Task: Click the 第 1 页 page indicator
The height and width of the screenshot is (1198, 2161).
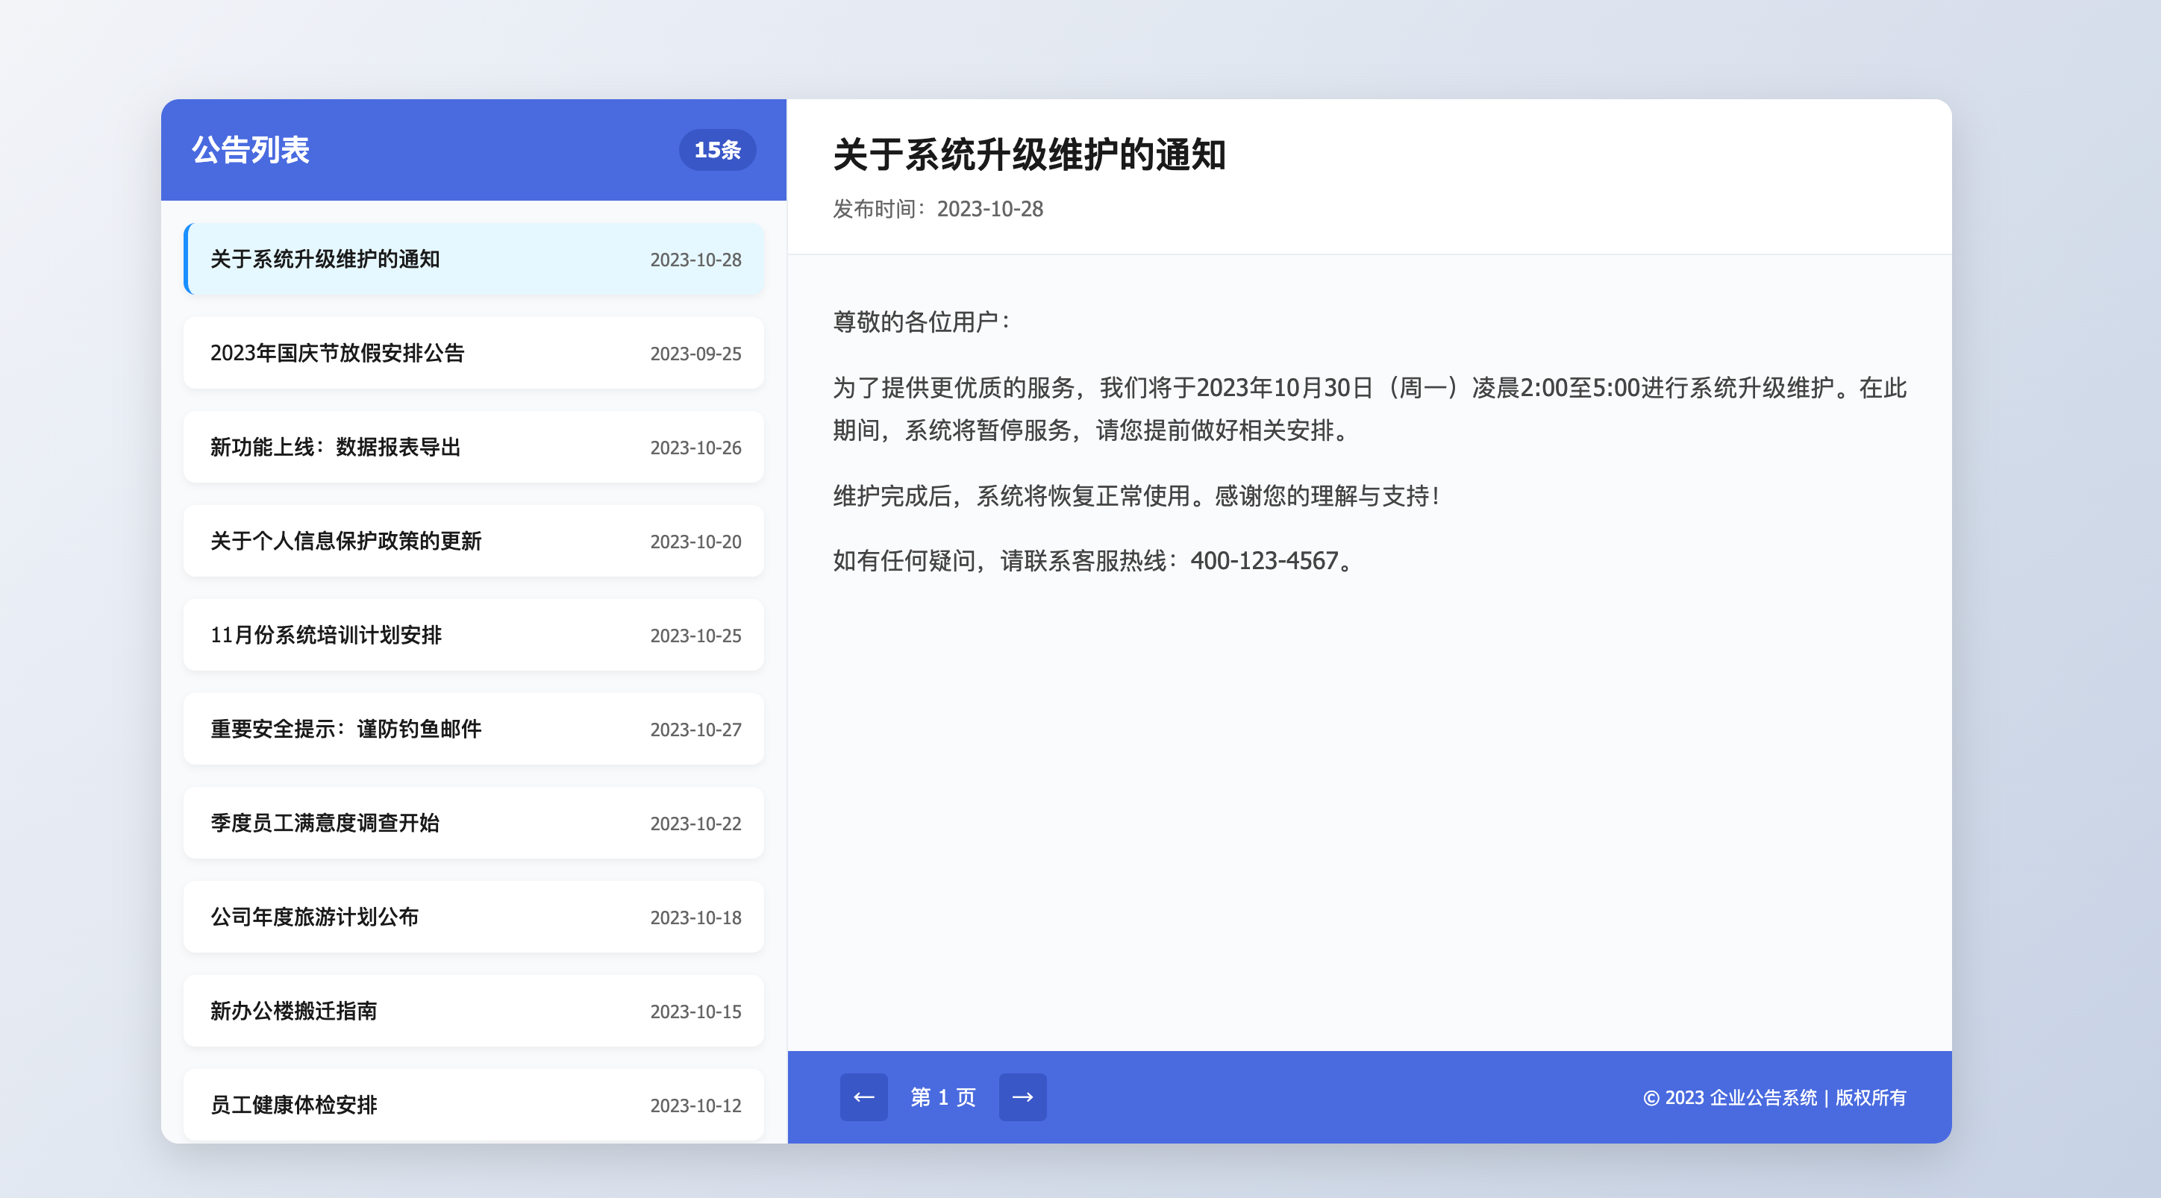Action: pyautogui.click(x=943, y=1097)
